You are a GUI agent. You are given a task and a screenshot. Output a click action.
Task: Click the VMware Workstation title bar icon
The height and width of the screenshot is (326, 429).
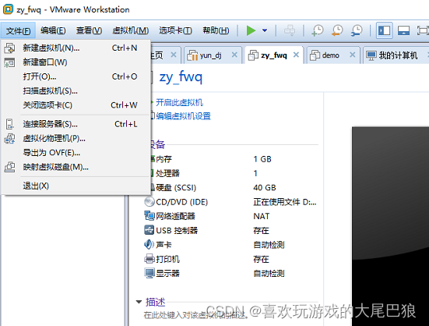tap(8, 9)
